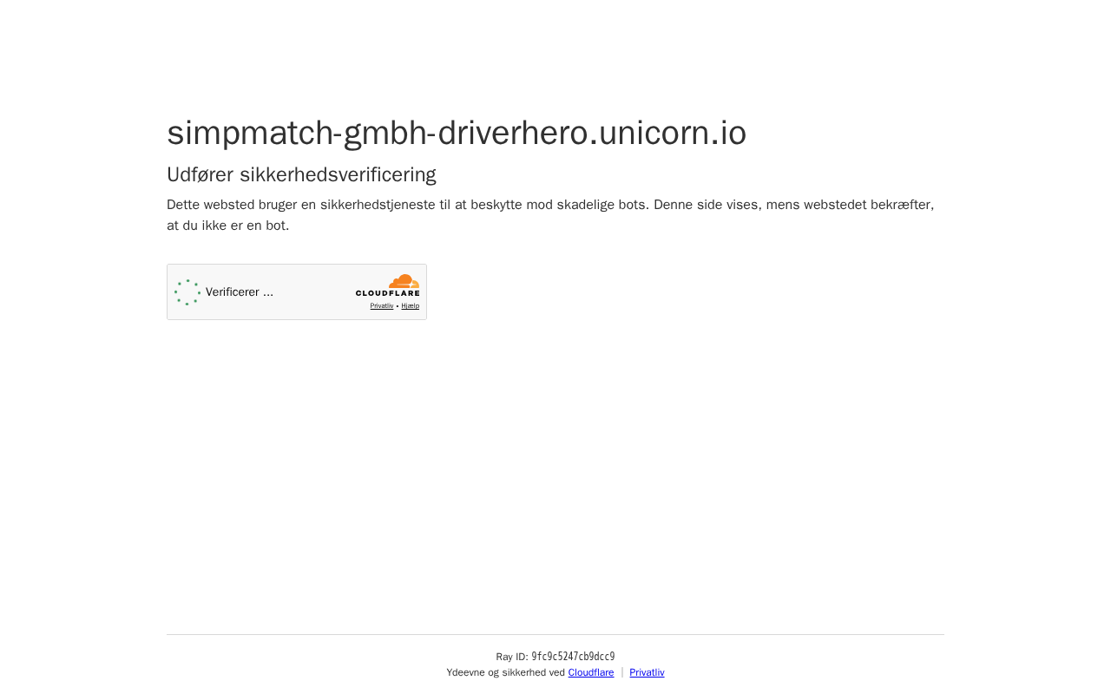Click the dot separator between Privatliv and Hjælp
This screenshot has height=694, width=1111.
(398, 306)
